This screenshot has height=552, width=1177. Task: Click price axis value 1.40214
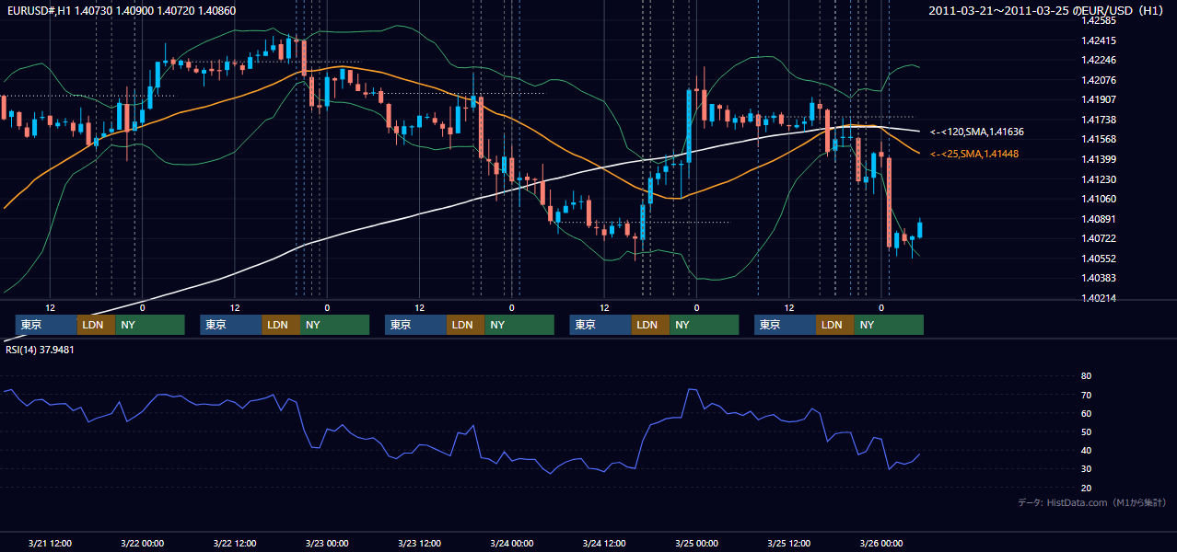pyautogui.click(x=1099, y=298)
